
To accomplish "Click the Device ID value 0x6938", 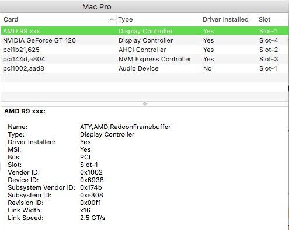I will tap(92, 180).
